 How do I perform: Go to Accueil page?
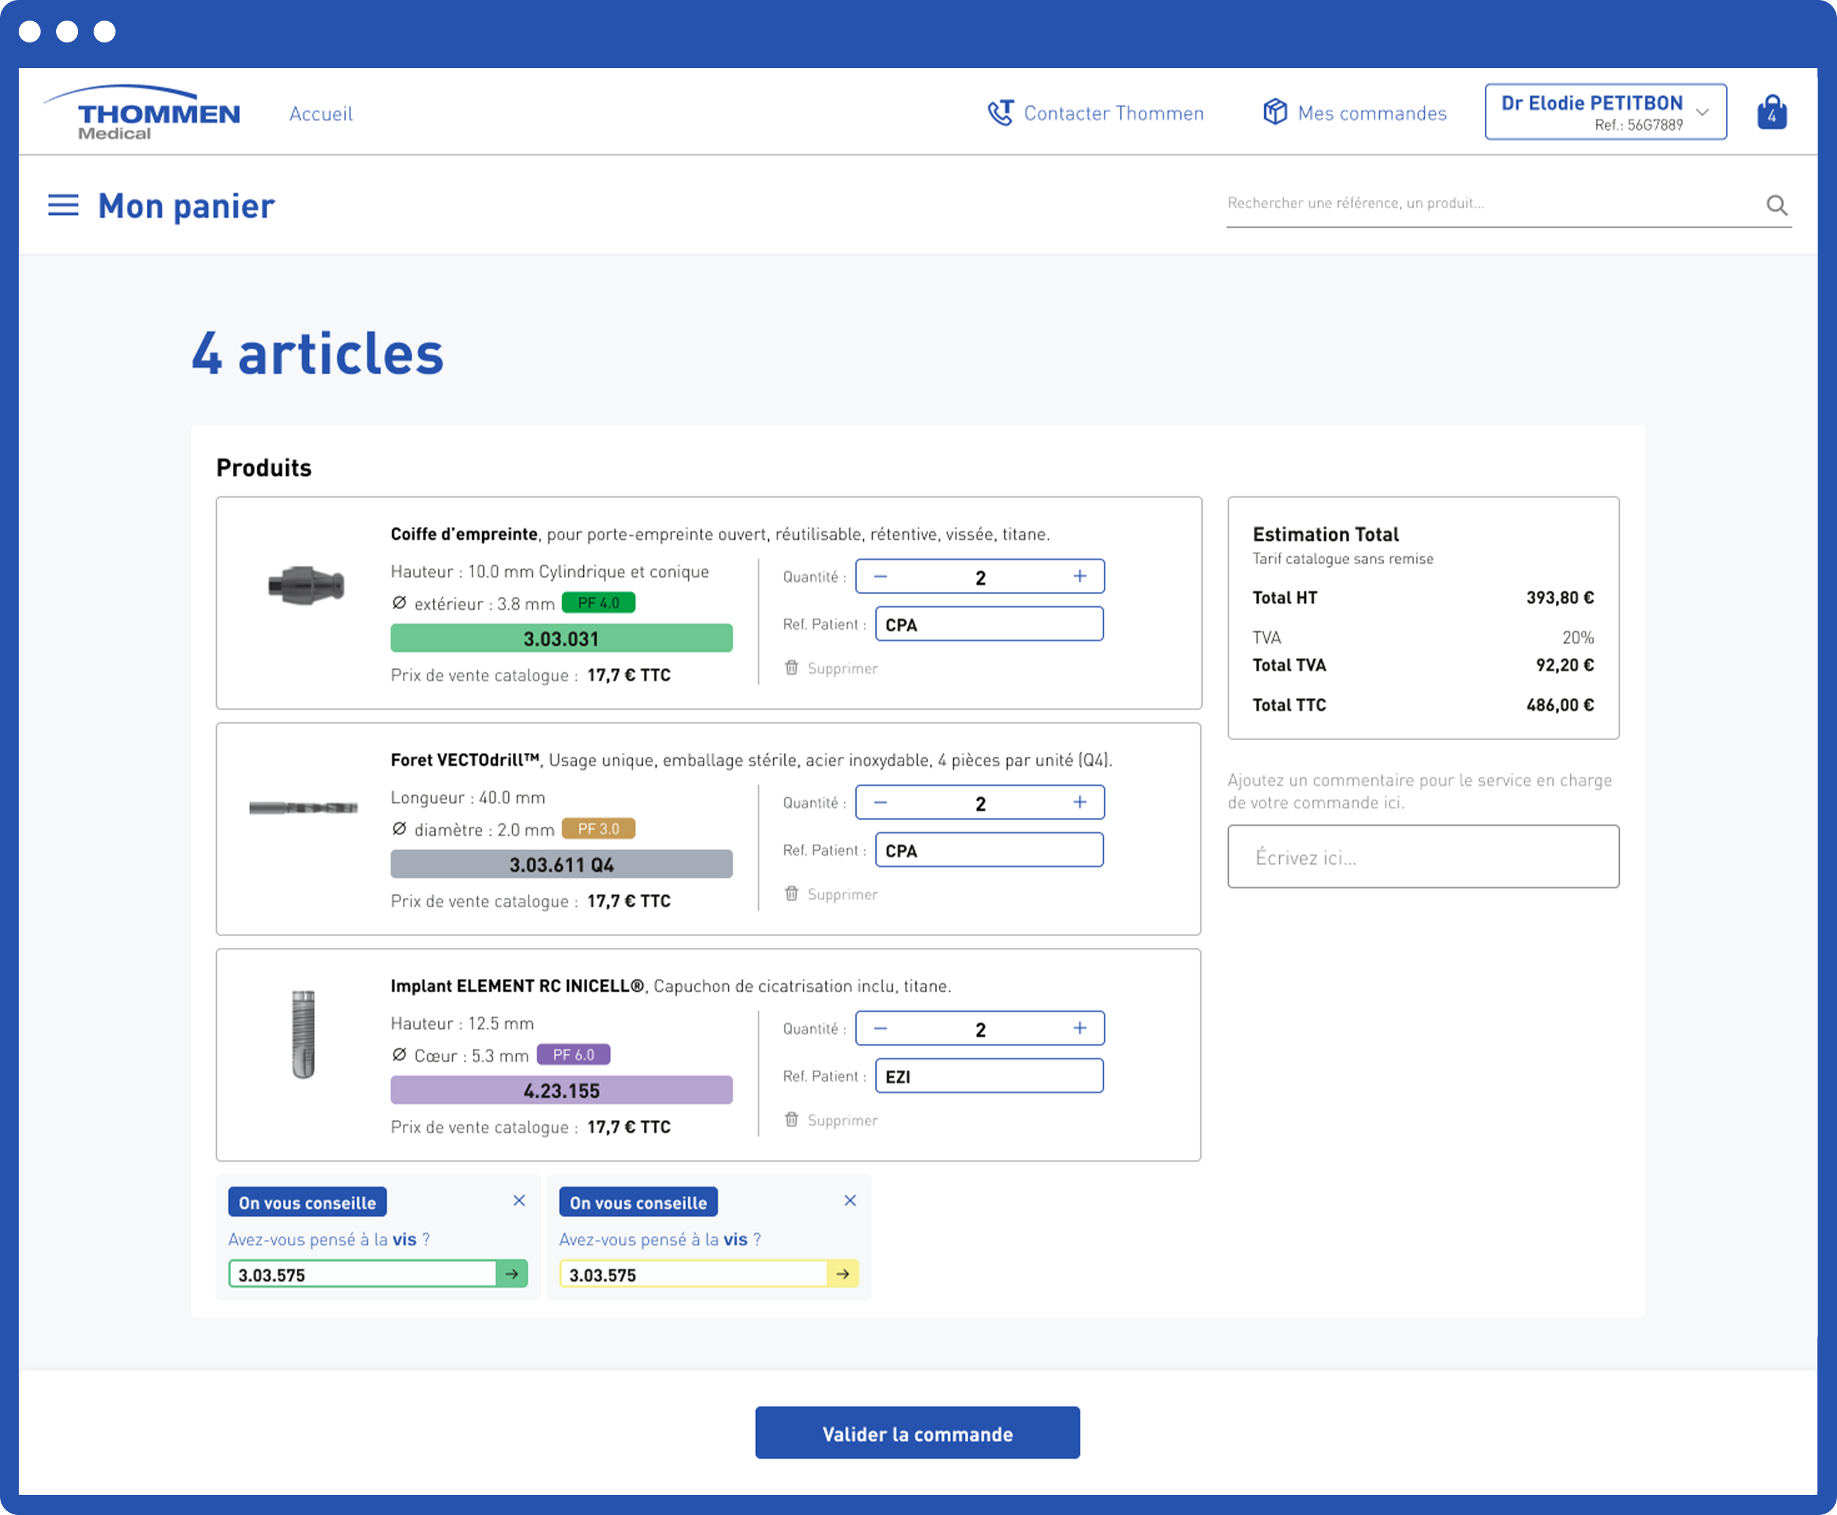[x=320, y=114]
